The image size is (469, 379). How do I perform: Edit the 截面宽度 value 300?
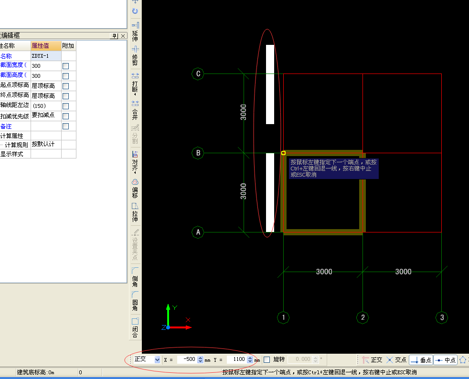point(46,66)
